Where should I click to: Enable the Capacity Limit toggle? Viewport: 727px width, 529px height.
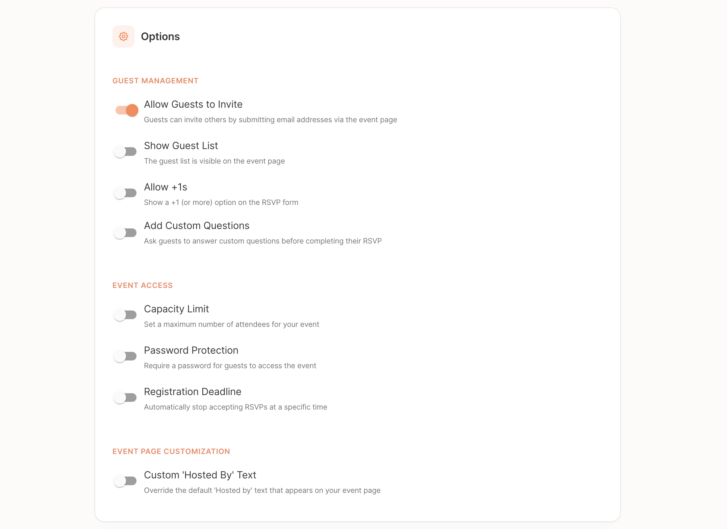(x=125, y=315)
